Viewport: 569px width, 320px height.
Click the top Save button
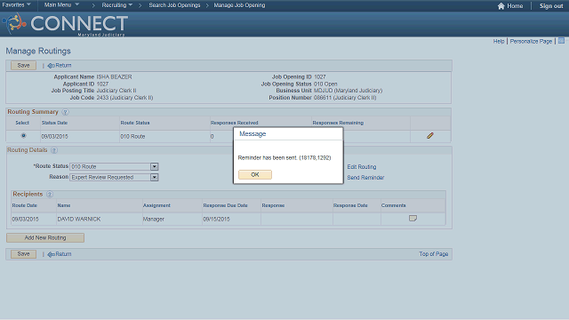coord(23,65)
